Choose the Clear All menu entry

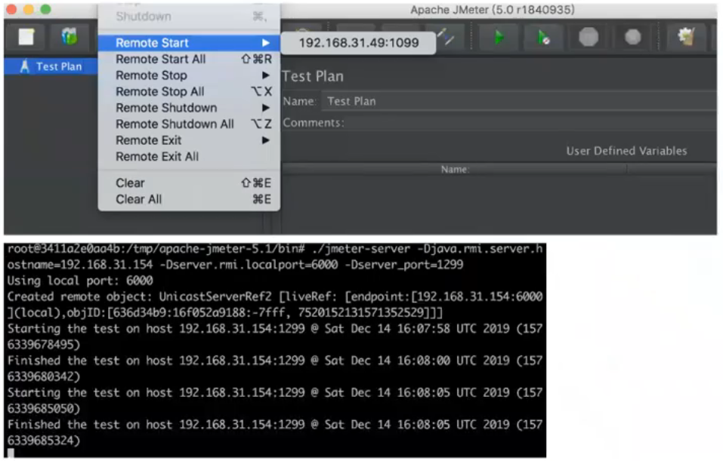tap(189, 199)
